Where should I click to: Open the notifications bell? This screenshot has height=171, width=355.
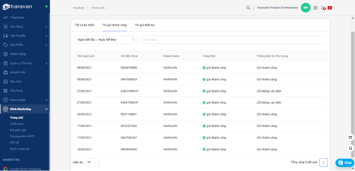(323, 8)
